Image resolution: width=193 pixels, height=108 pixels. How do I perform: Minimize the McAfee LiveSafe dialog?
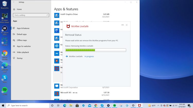pyautogui.click(x=122, y=25)
